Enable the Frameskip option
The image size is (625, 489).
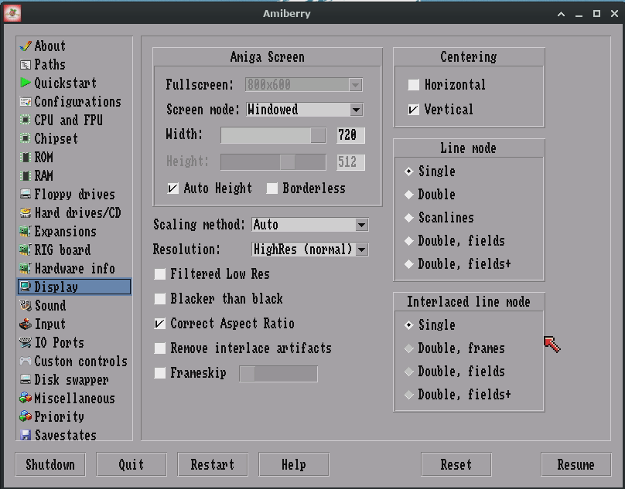pos(159,373)
